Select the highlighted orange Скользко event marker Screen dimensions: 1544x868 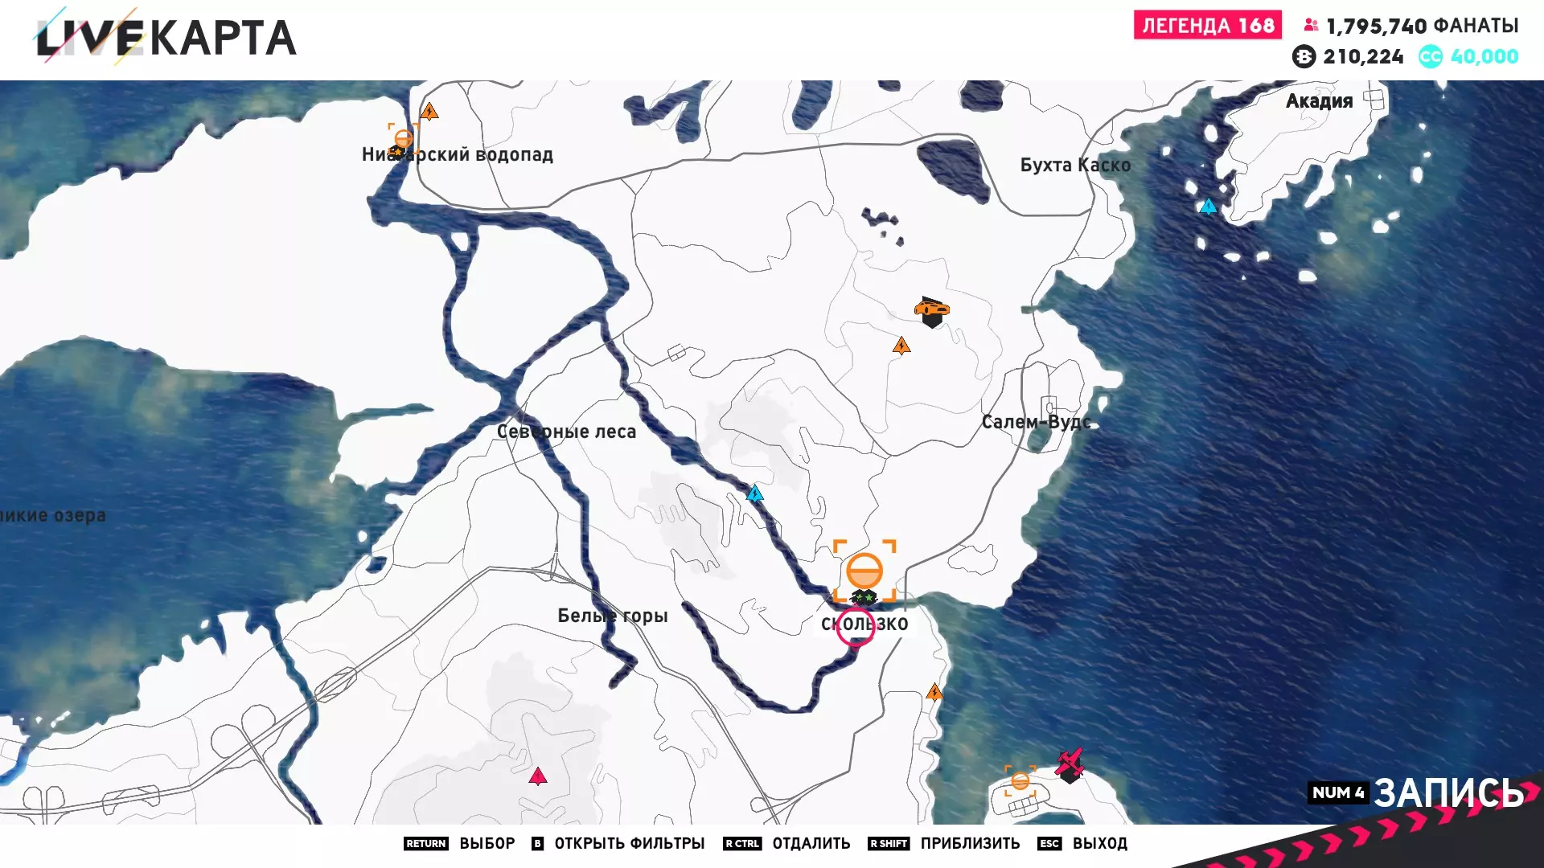click(864, 571)
